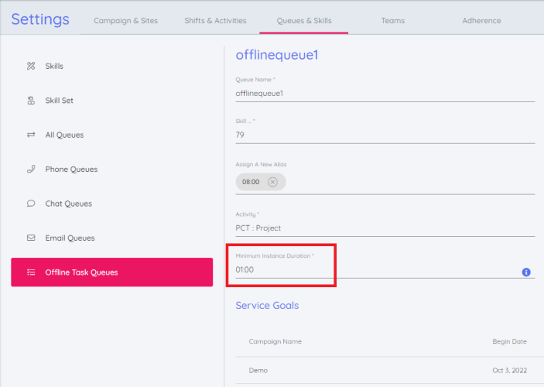The width and height of the screenshot is (544, 387).
Task: Open the Campaign & Sites tab
Action: tap(125, 21)
